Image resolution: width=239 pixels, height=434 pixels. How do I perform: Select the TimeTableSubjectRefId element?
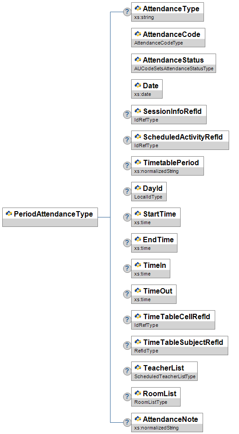point(180,345)
